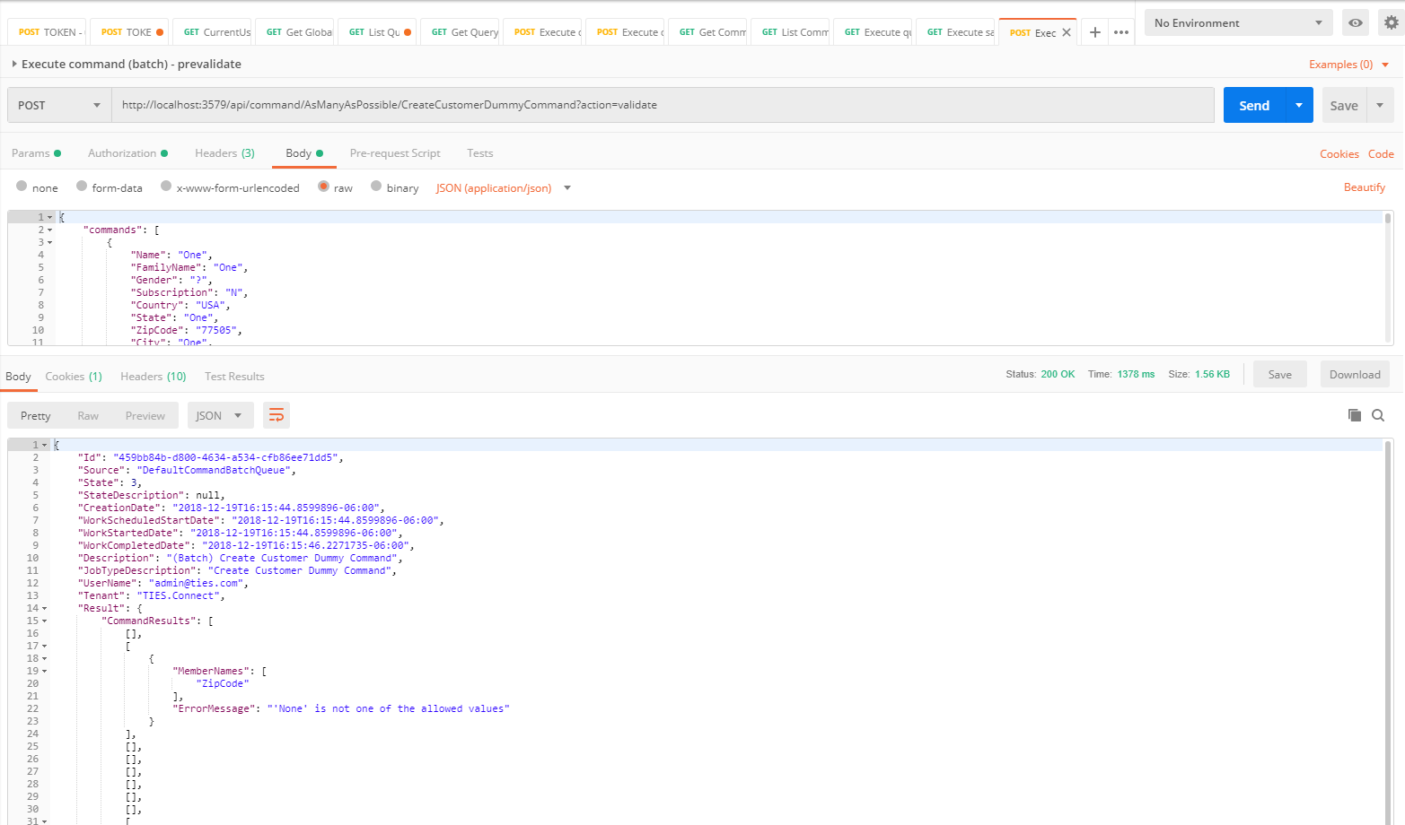Open the response Headers (10) tab

point(153,377)
